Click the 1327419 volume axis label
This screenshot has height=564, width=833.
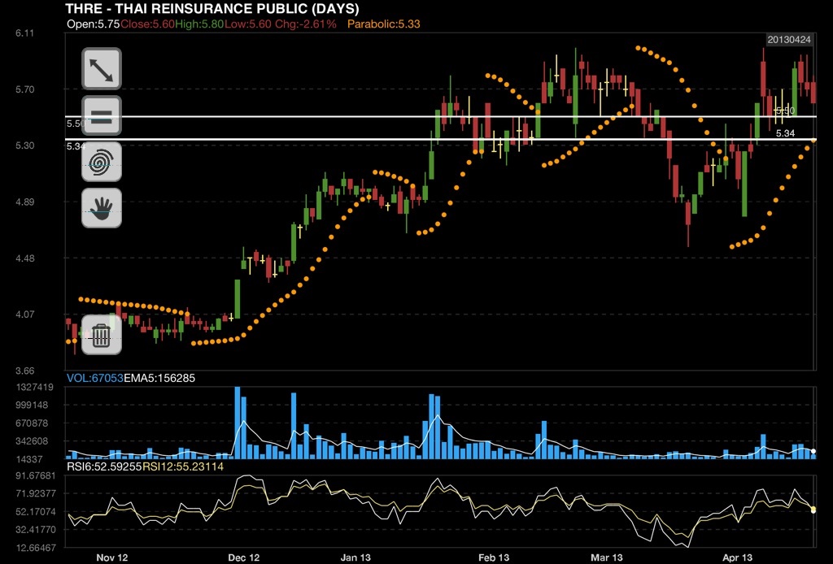click(35, 387)
